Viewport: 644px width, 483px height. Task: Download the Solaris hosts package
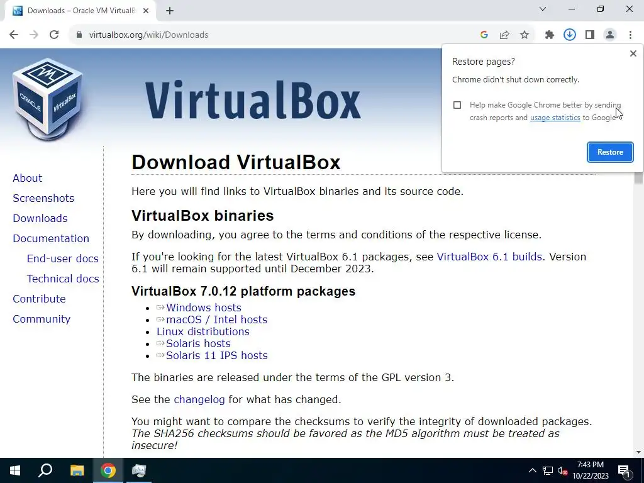[198, 343]
